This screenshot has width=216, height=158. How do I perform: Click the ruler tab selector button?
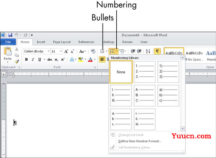click(x=4, y=74)
